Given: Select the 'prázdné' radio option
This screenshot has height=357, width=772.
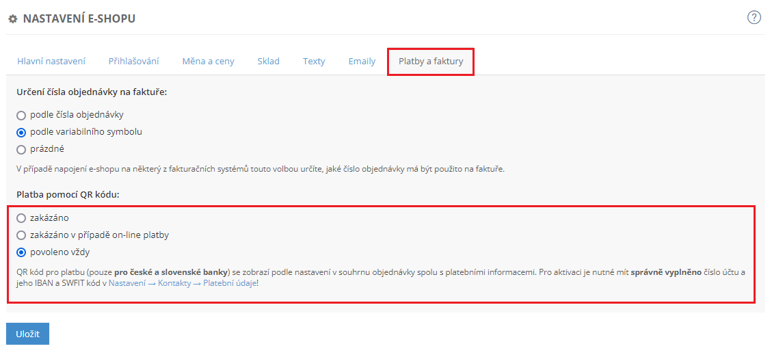Looking at the screenshot, I should [x=21, y=149].
